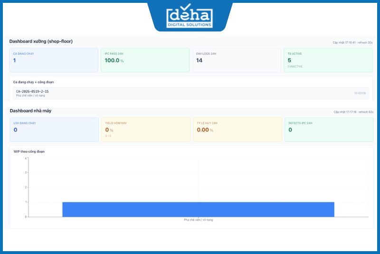Screen dimensions: 380x254
Task: Open the LSX ĐANG CHẠY card
Action: click(x=54, y=129)
